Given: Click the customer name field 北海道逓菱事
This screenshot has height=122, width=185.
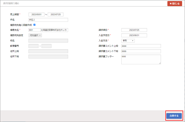Looking at the screenshot, I should tap(54, 30).
